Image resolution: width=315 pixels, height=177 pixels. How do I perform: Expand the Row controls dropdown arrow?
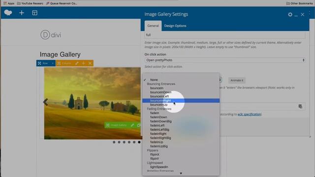(53, 63)
